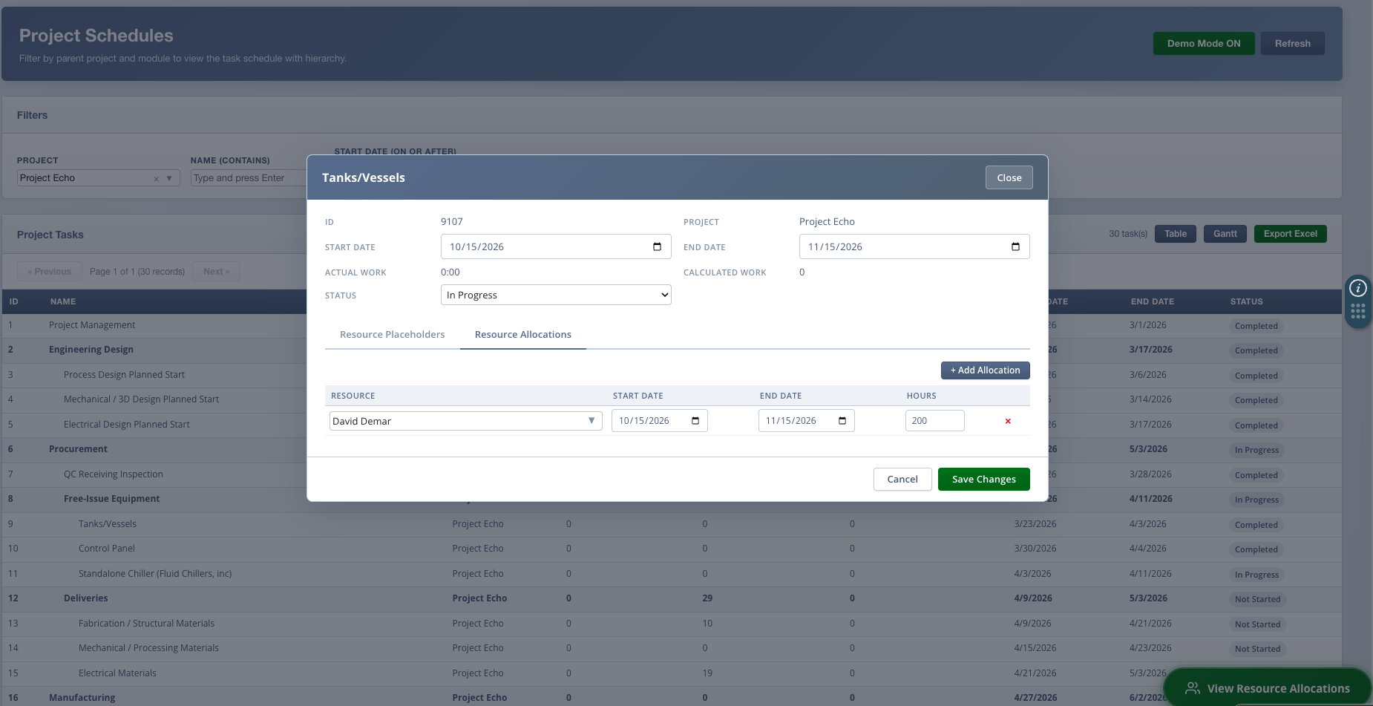This screenshot has width=1373, height=706.
Task: Switch to Gantt view
Action: (x=1225, y=234)
